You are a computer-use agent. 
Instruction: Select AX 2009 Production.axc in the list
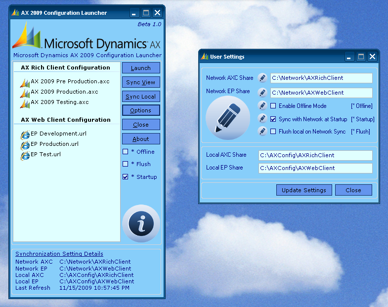pyautogui.click(x=64, y=92)
